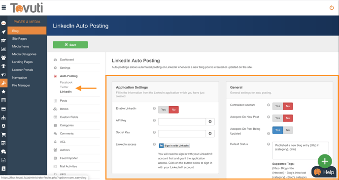Open Categories menu item

(x=67, y=125)
